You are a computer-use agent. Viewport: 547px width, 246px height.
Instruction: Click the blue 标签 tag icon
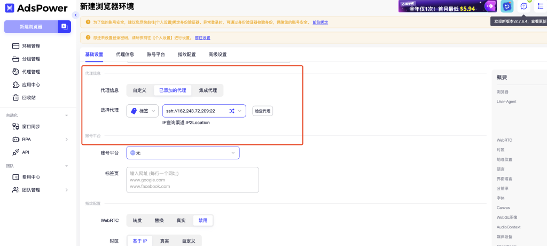134,111
